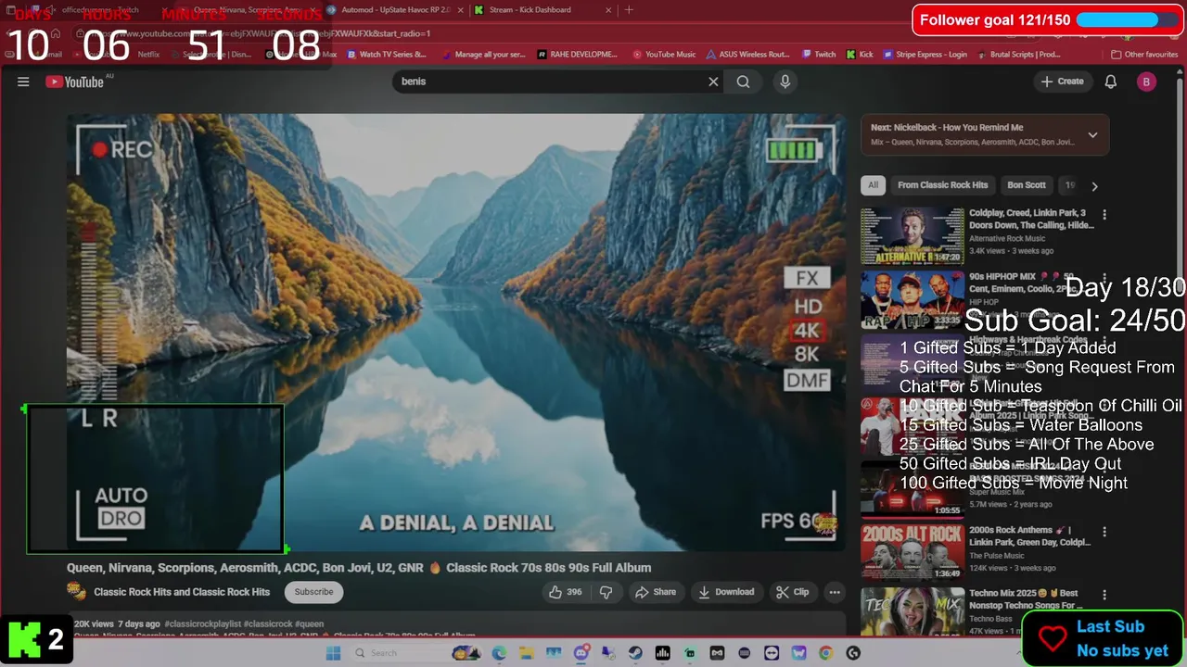The image size is (1187, 667).
Task: Open Techno Mix 2025 video thumbnail
Action: [913, 611]
